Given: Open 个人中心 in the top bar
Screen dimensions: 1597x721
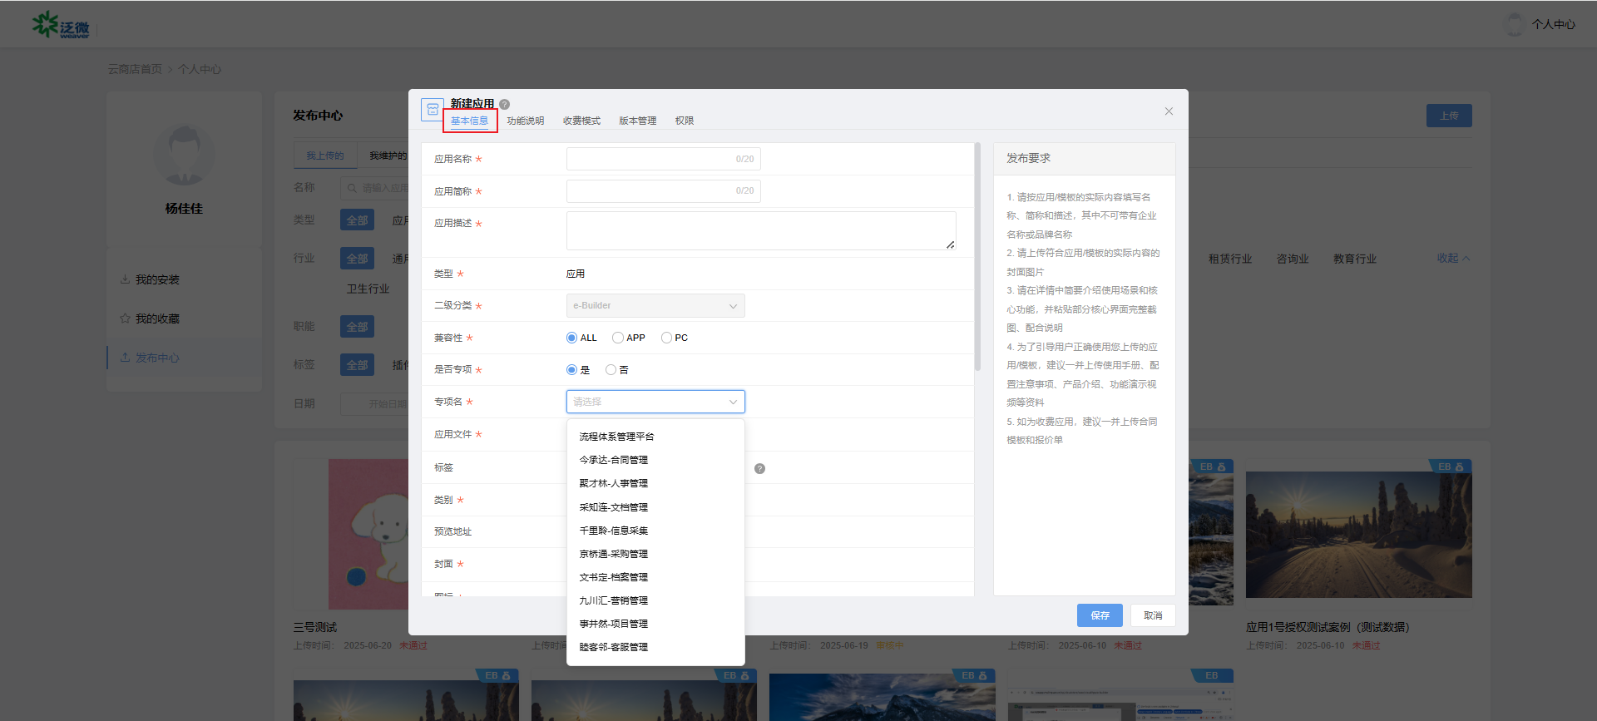Looking at the screenshot, I should pos(1554,24).
